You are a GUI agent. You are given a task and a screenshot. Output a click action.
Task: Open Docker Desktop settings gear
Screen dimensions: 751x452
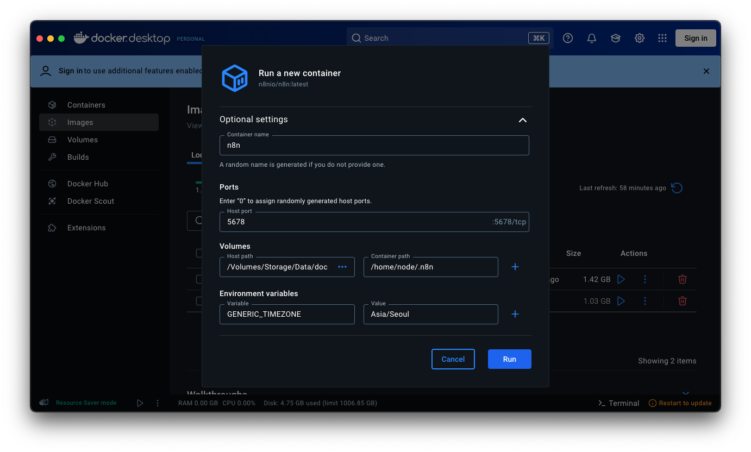coord(640,38)
